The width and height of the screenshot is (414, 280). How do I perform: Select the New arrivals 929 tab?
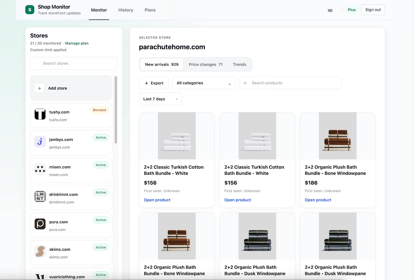click(162, 64)
